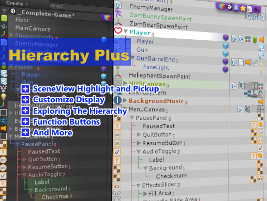Click the rainbow cube icon in purple toolbar
267x201 pixels.
(x=222, y=7)
